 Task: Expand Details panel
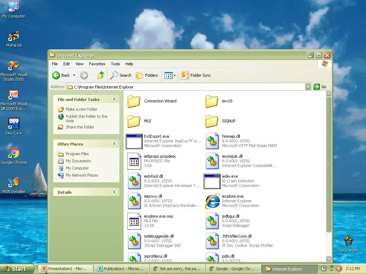point(114,192)
